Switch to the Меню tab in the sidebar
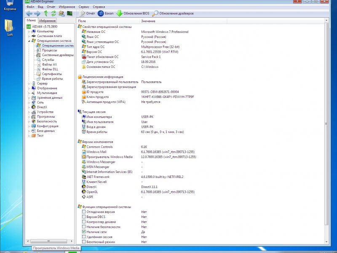Screen dimensions: 337x253 pos(31,20)
